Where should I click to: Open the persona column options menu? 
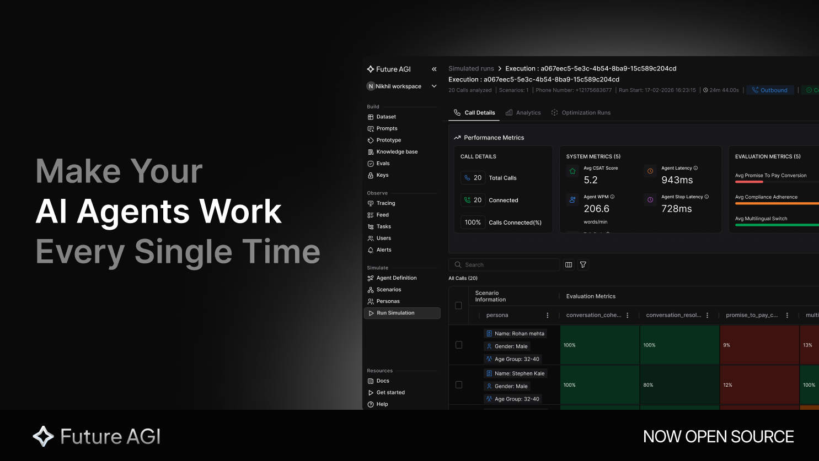[x=548, y=316]
